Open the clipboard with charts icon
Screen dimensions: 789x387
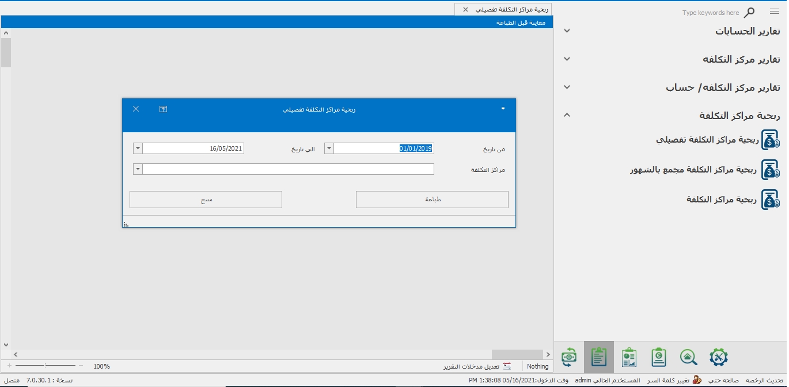pyautogui.click(x=629, y=357)
